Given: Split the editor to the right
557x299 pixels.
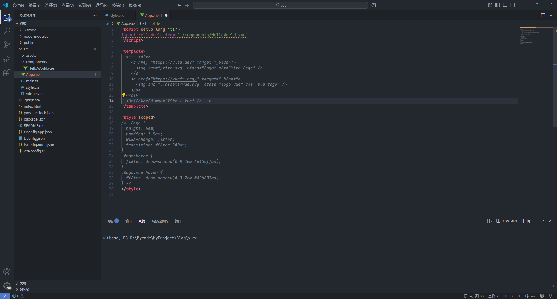Looking at the screenshot, I should tap(543, 15).
